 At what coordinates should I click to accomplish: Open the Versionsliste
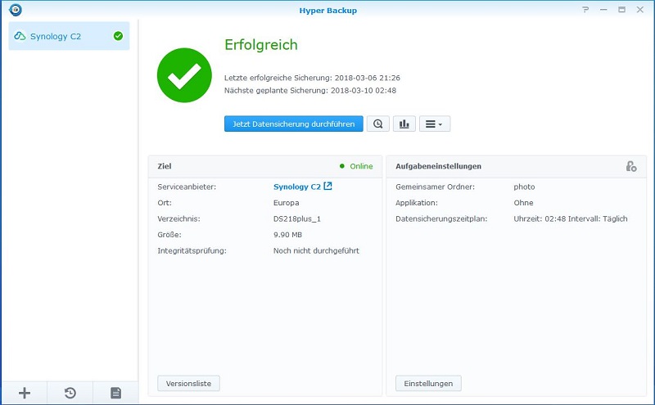188,383
